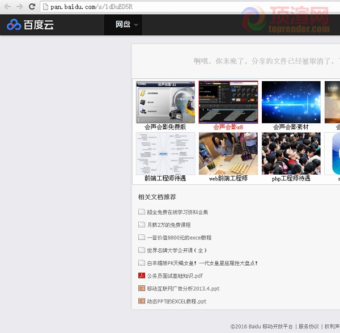Viewport: 340px width, 333px height.
Task: Open the 会声会影x8 editor thumbnail
Action: pyautogui.click(x=228, y=102)
